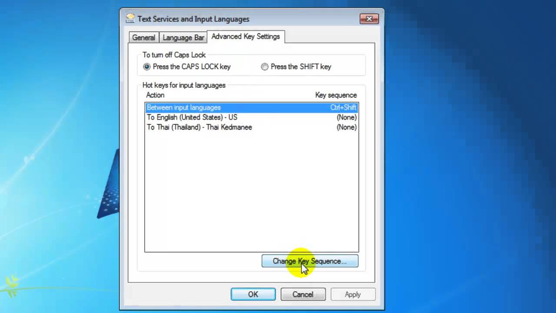Confirm with the OK button

253,294
